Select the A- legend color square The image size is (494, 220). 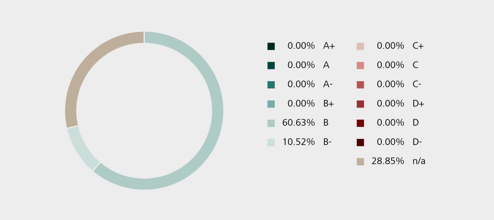(x=271, y=85)
